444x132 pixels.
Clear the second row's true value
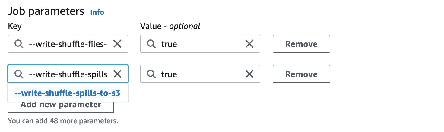point(249,74)
